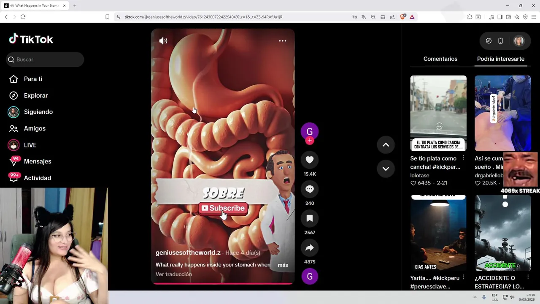This screenshot has width=540, height=304.
Task: Reload the page in the browser
Action: point(23,17)
